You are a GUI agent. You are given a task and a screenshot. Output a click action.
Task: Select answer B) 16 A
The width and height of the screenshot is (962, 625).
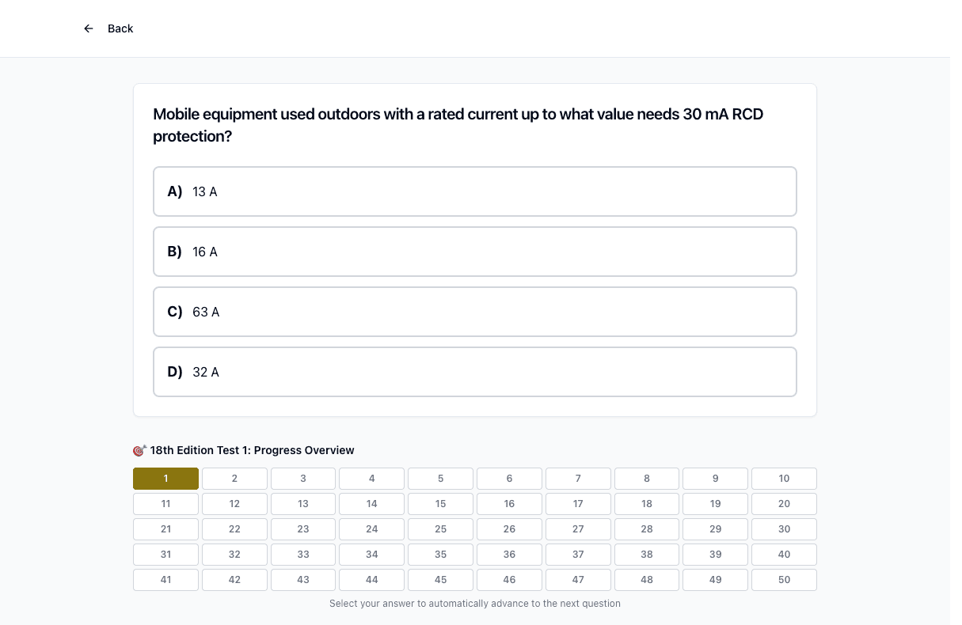coord(475,252)
